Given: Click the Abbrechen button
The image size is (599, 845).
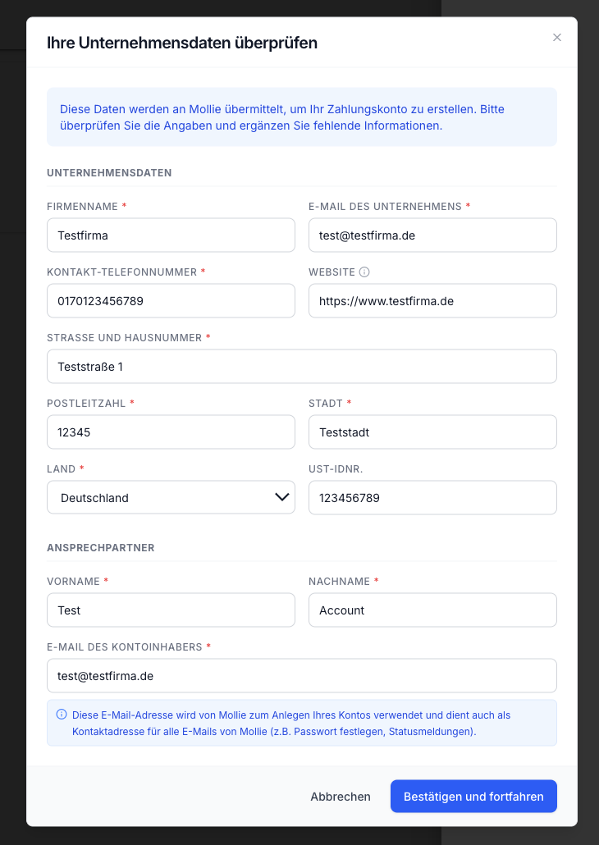Looking at the screenshot, I should click(x=341, y=797).
